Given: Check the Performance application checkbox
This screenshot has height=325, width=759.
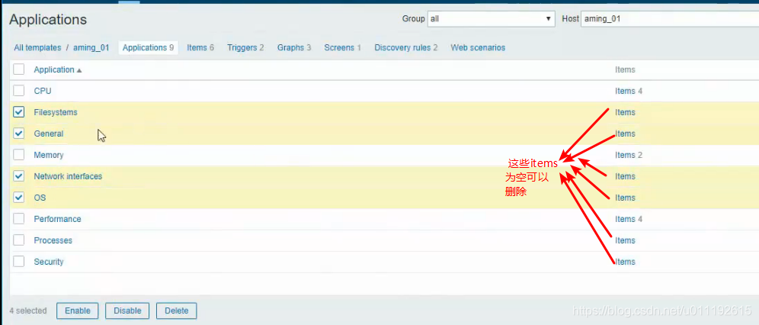Looking at the screenshot, I should coord(19,218).
